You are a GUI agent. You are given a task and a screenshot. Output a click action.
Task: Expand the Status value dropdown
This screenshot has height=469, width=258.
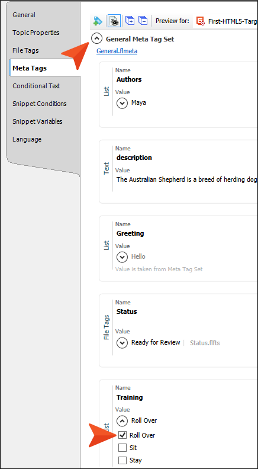click(x=122, y=343)
